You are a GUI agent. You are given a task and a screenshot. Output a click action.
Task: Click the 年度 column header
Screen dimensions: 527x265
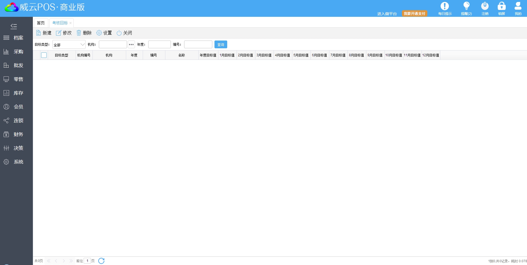click(x=134, y=55)
